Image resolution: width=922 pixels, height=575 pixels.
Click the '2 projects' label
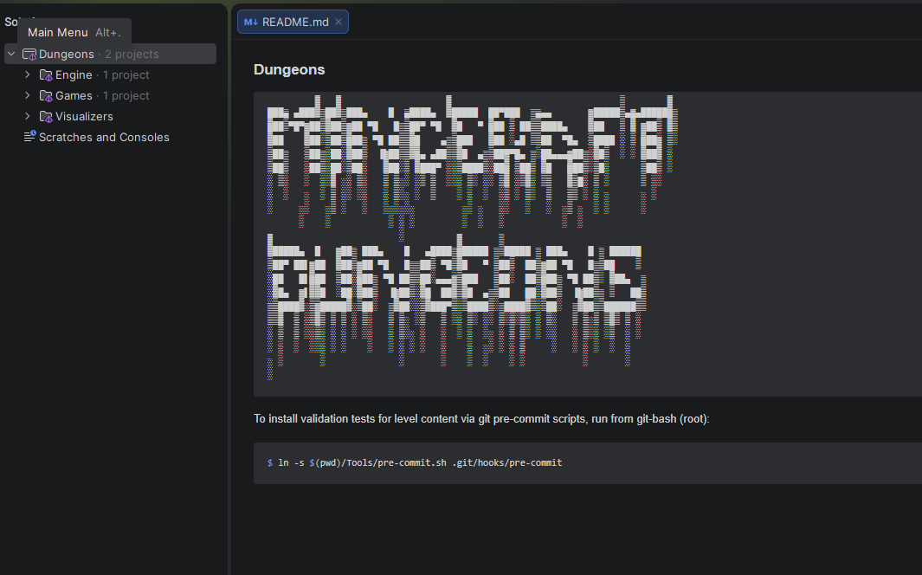coord(132,54)
